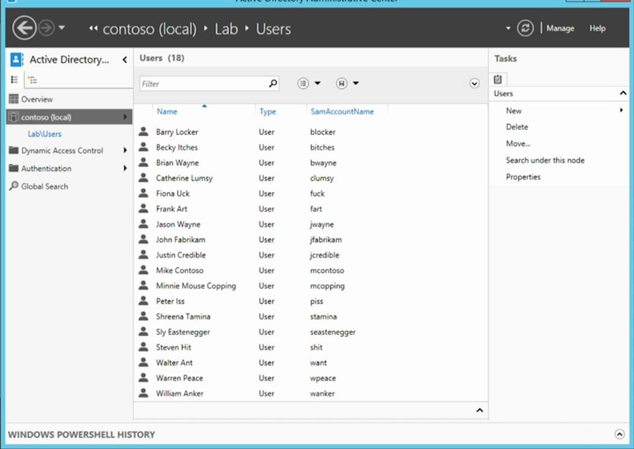
Task: Click user icon for Mike Contoso
Action: [x=143, y=269]
